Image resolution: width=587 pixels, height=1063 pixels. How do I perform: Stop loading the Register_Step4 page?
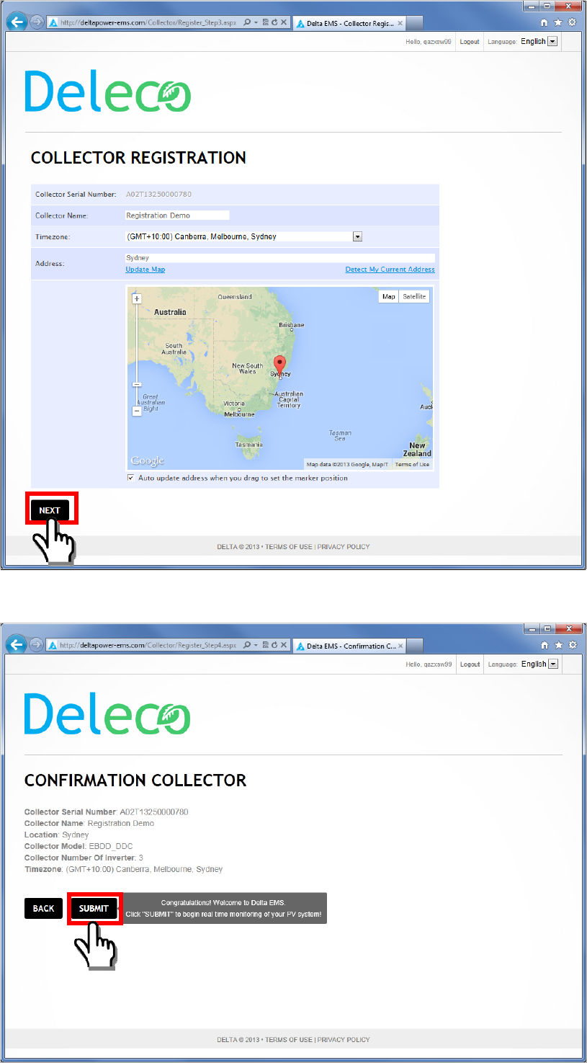click(284, 645)
